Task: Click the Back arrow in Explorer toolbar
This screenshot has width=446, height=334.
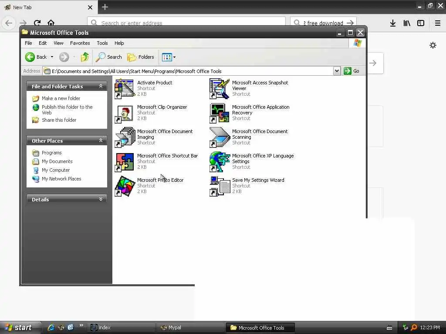Action: [30, 57]
